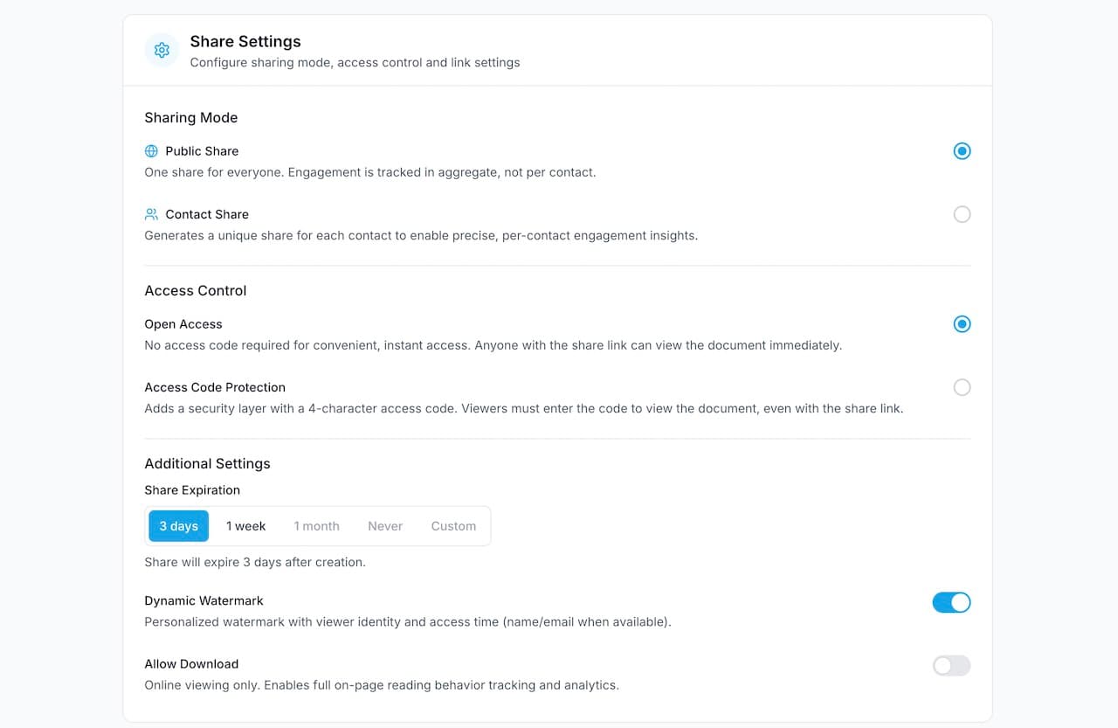Enable Open Access mode
Screen dimensions: 1118x728
pos(962,323)
